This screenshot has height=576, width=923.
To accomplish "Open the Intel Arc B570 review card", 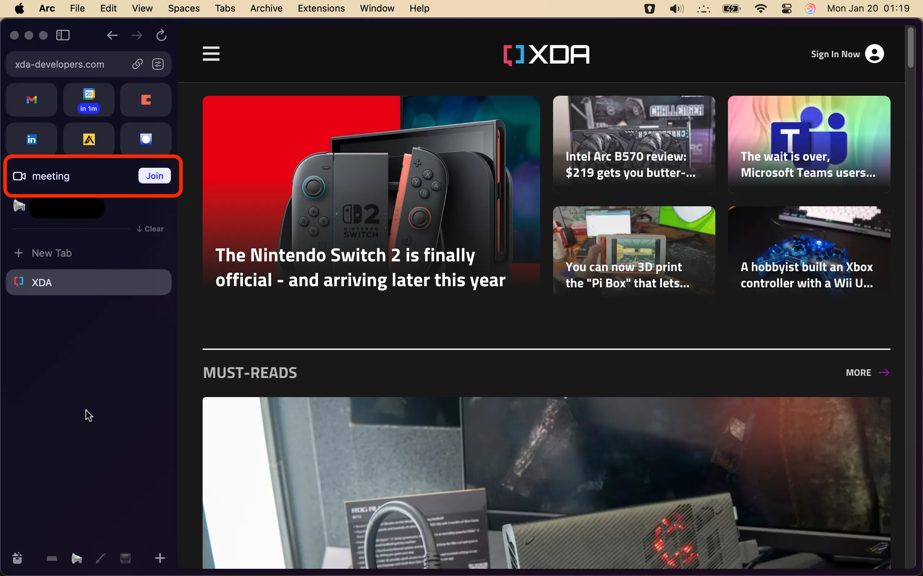I will (634, 144).
